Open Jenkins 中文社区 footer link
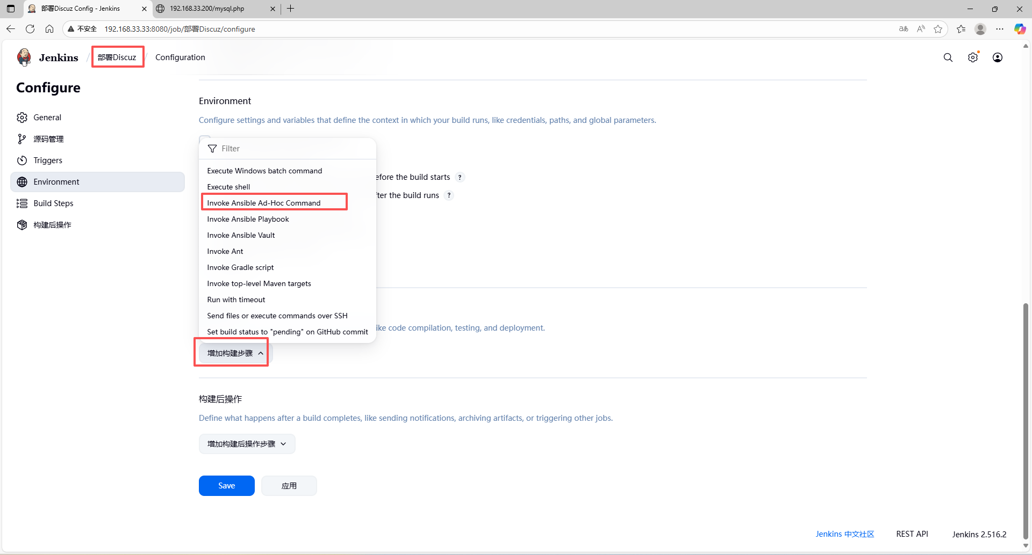Screen dimensions: 1032x555 [844, 534]
